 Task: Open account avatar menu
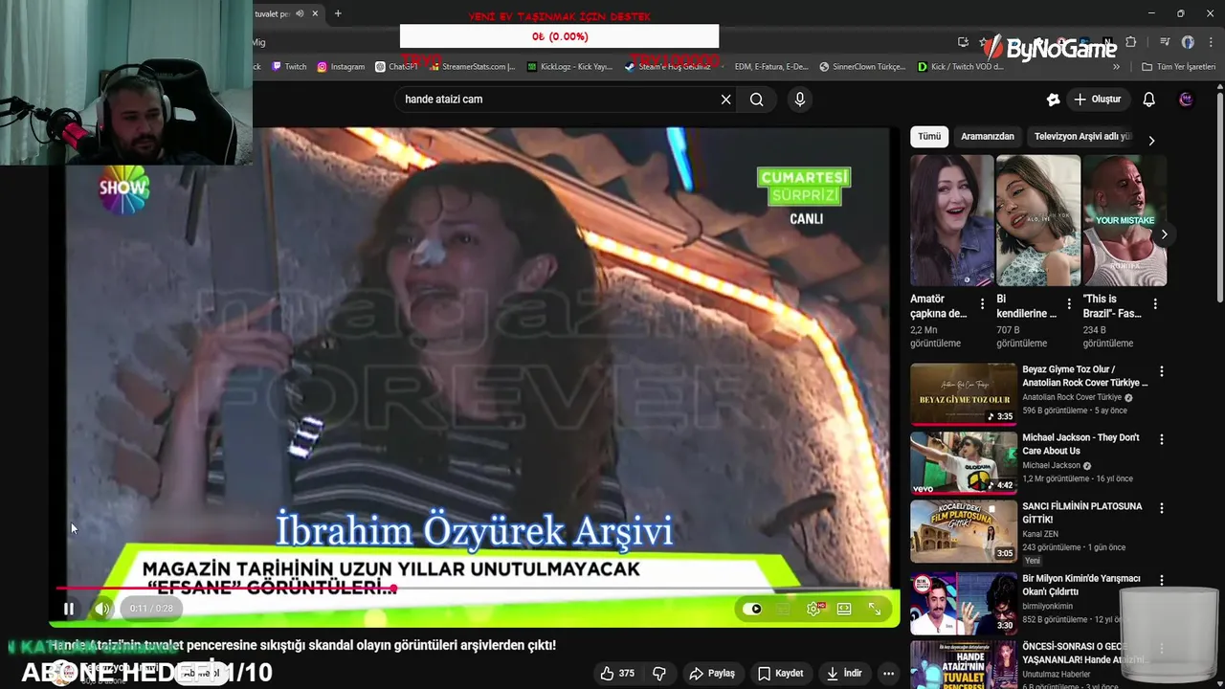click(x=1186, y=100)
